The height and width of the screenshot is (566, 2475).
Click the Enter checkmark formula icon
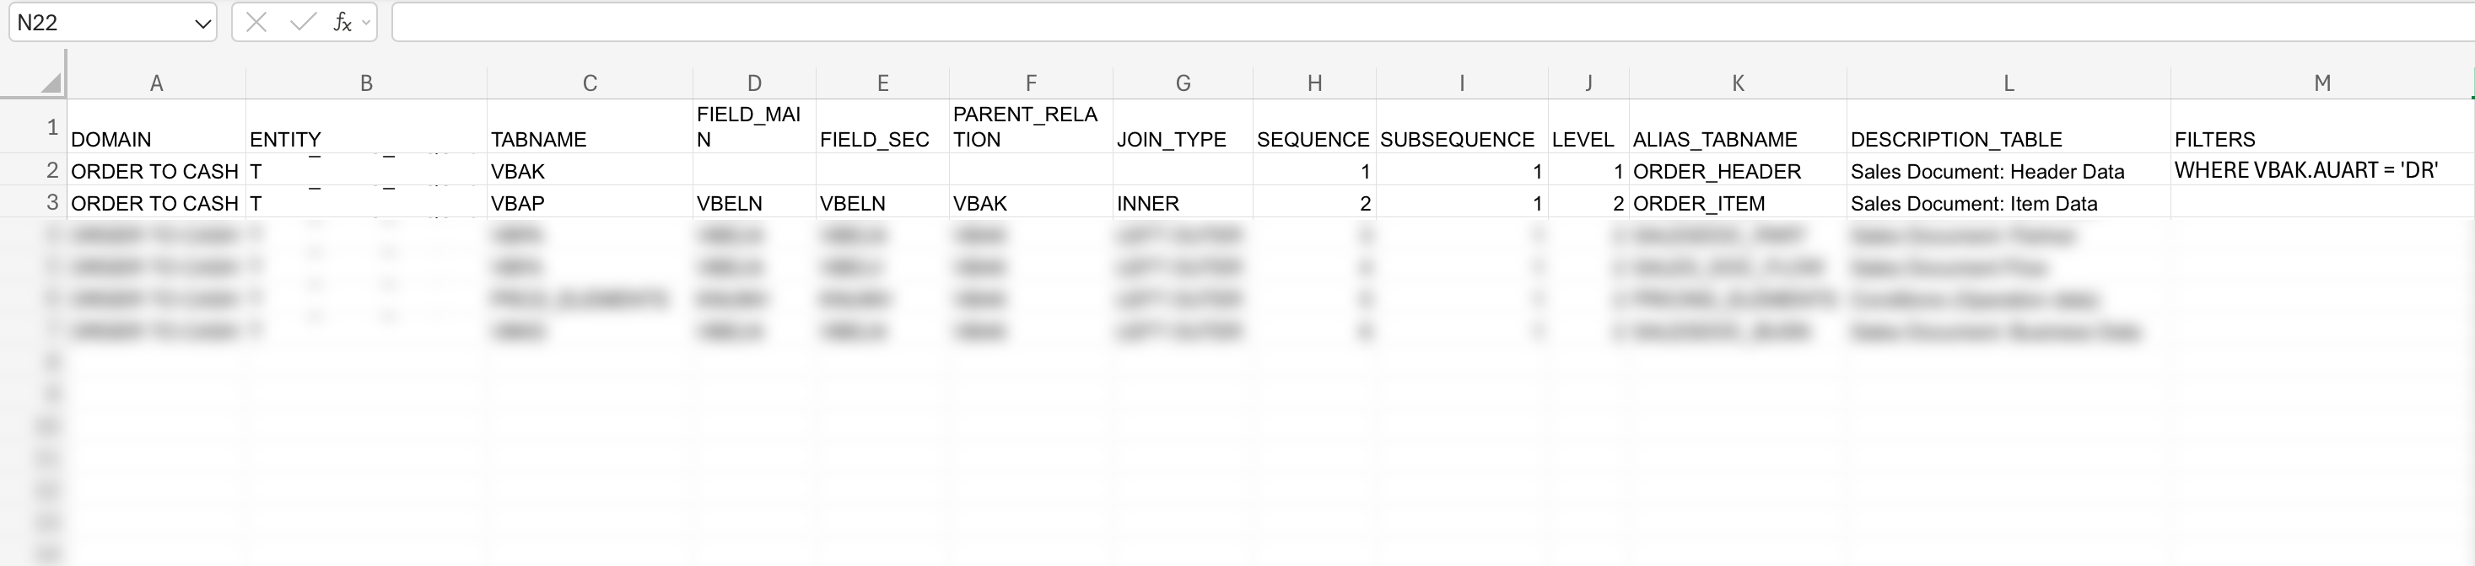pos(303,22)
